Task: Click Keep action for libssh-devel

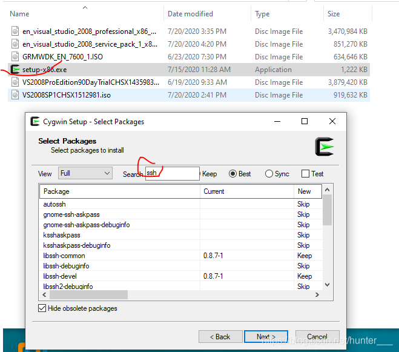Action: coord(305,276)
